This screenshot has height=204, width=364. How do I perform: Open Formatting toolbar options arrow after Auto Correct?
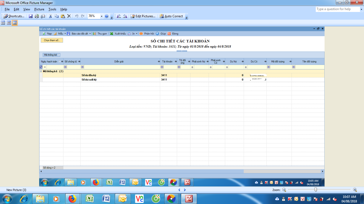click(x=187, y=17)
